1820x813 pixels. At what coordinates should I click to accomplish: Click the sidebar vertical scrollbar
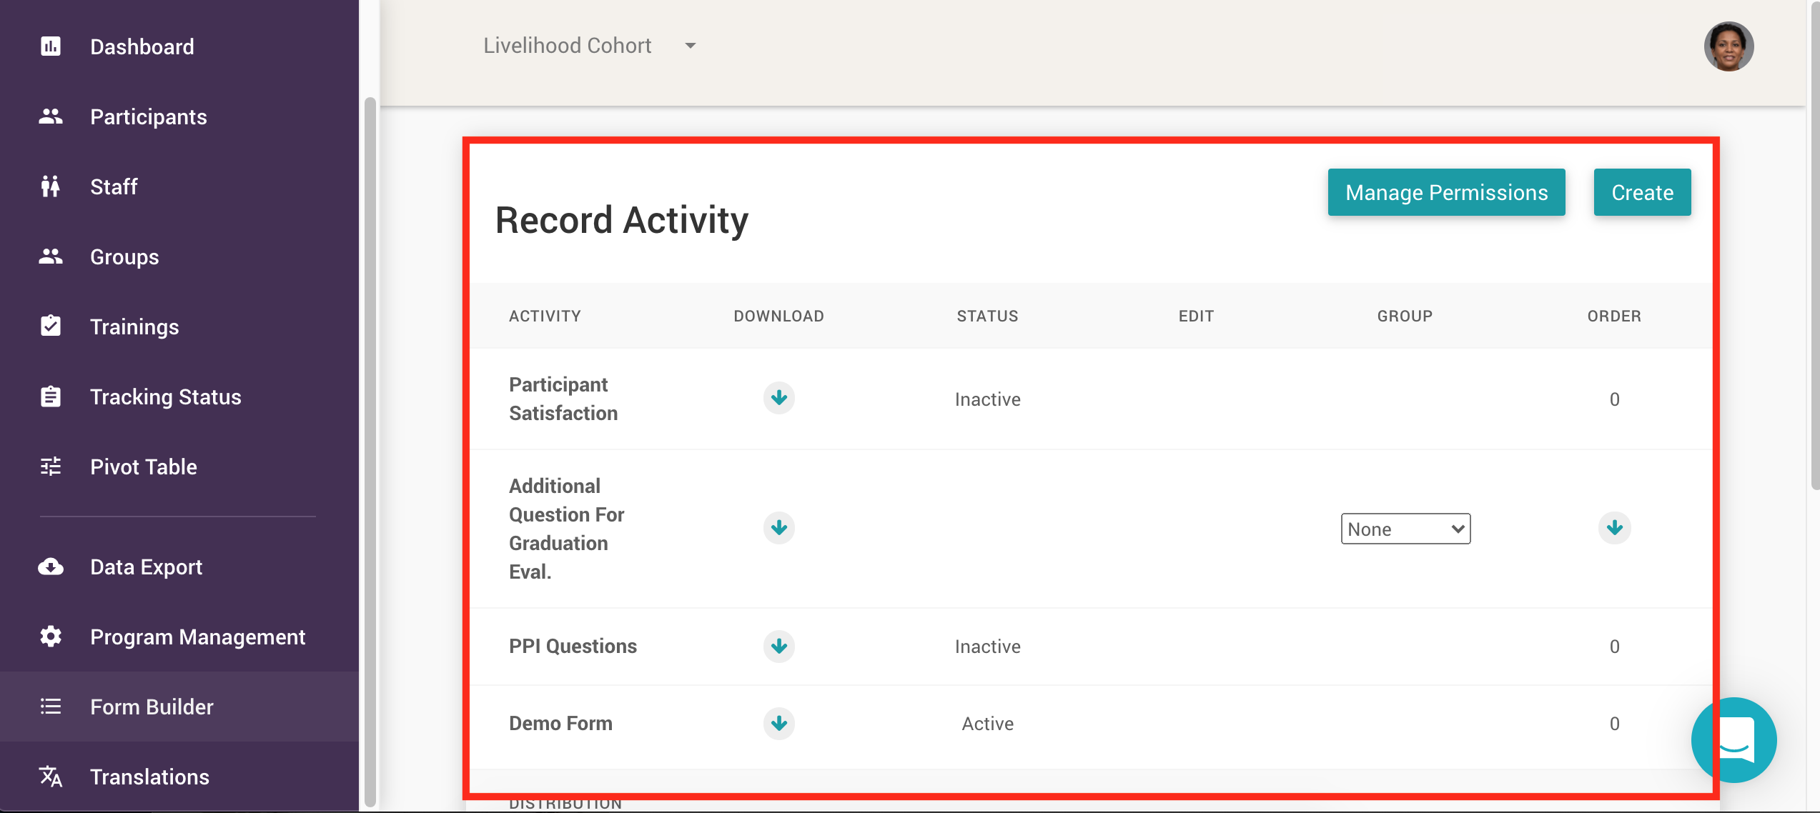(370, 450)
